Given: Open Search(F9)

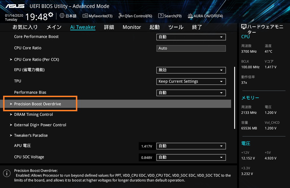Looking at the screenshot, I should [170, 16].
